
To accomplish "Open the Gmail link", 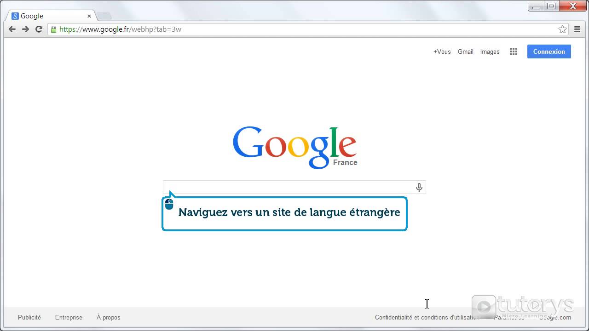I will [465, 51].
